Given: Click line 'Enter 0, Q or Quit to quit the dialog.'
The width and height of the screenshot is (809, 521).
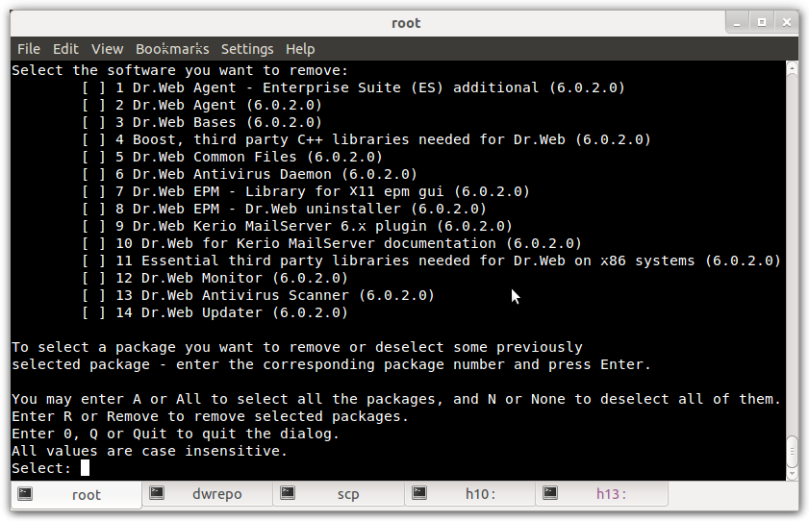Looking at the screenshot, I should (x=175, y=434).
